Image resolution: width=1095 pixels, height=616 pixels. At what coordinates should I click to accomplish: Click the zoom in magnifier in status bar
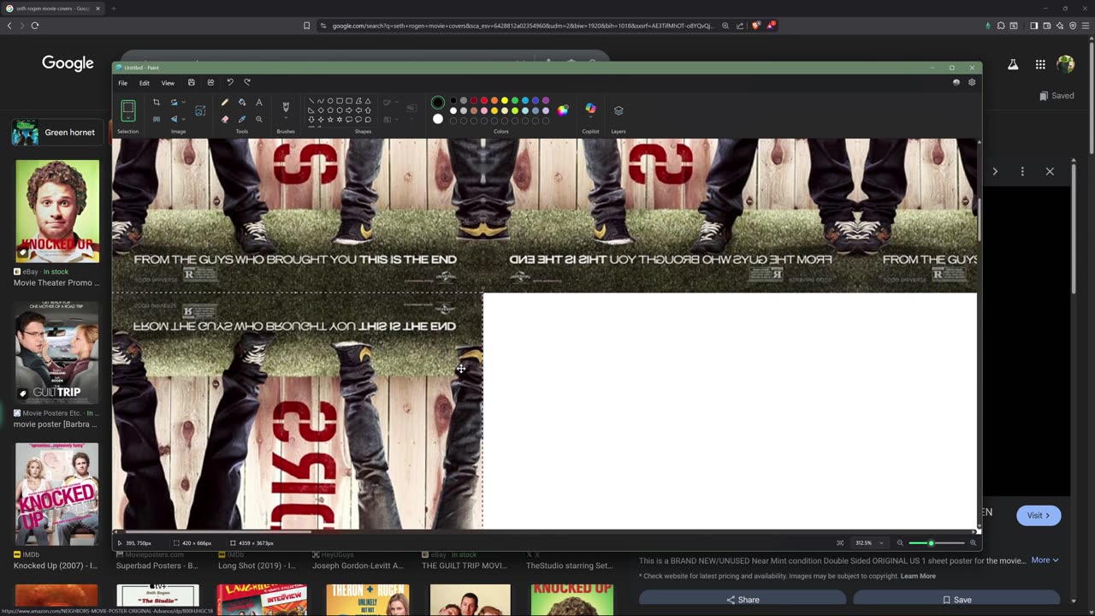coord(973,542)
